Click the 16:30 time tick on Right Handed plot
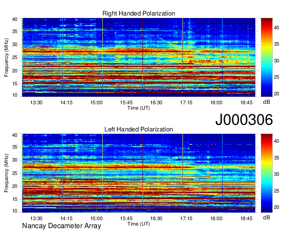 pyautogui.click(x=156, y=103)
